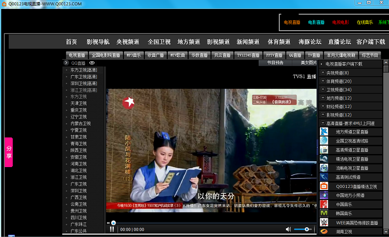This screenshot has height=237, width=389.
Task: Open 精选电视卫星直播 icon
Action: pyautogui.click(x=324, y=159)
